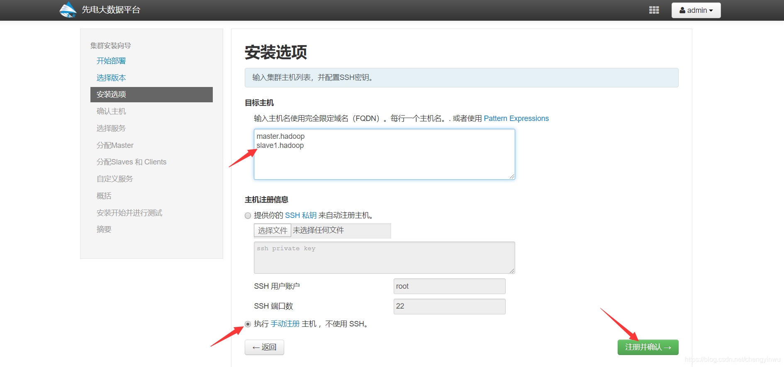Select the 选择服务 wizard step
The width and height of the screenshot is (784, 367).
111,128
